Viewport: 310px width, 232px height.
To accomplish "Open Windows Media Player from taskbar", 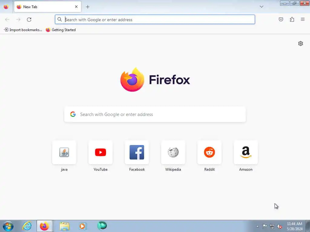I will (83, 226).
